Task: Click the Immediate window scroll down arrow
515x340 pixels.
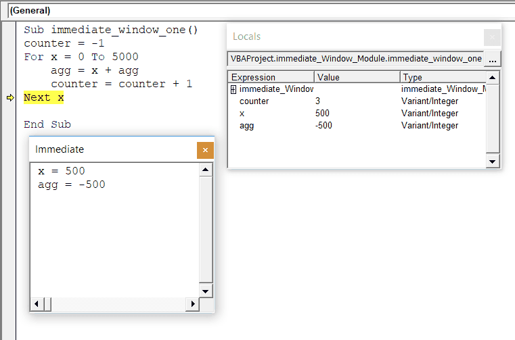Action: tap(206, 291)
